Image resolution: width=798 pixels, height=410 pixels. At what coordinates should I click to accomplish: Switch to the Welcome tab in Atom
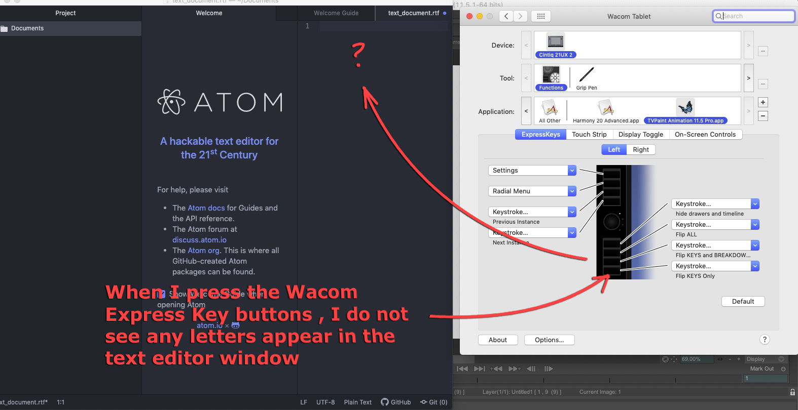(x=209, y=13)
